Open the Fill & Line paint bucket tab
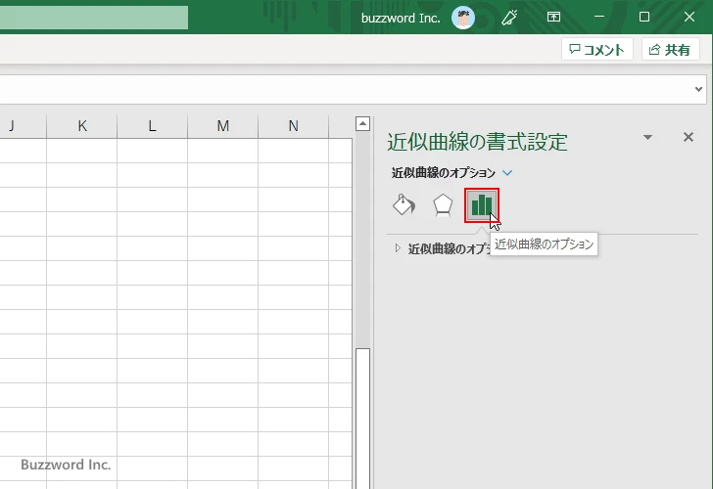 pyautogui.click(x=404, y=205)
